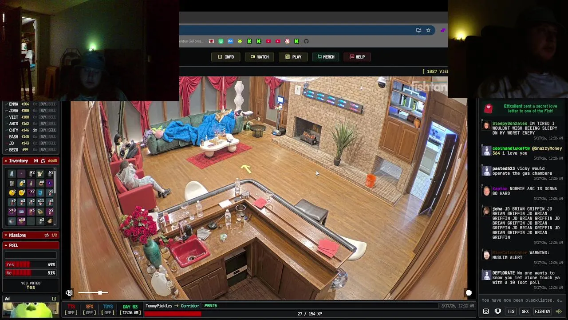Open the blue infinity bookmark icon
The image size is (568, 320).
230,41
